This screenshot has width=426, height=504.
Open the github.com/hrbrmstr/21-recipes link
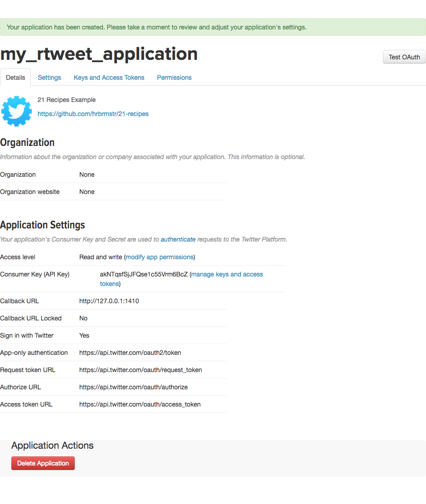[93, 114]
